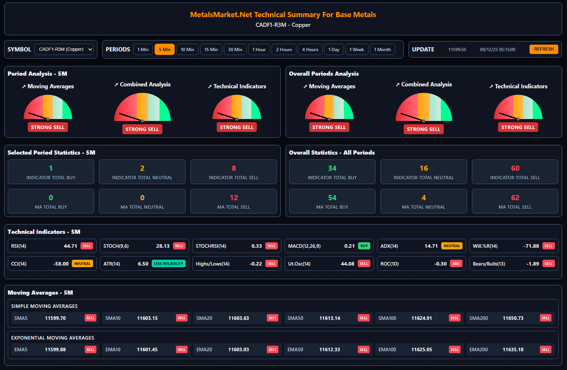This screenshot has height=370, width=567.
Task: Click the SMA100 SELL badge
Action: (455, 318)
